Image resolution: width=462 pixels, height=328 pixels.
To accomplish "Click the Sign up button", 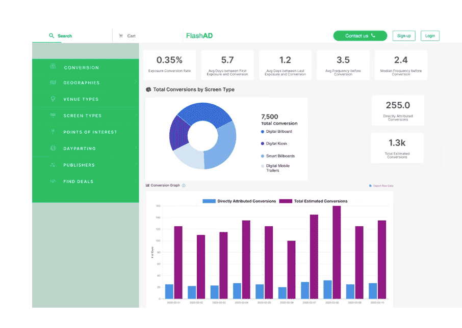I will coord(404,36).
